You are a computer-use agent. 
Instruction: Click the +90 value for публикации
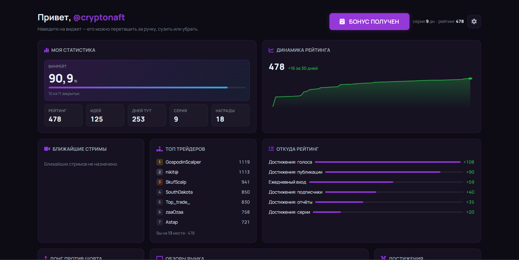tap(470, 172)
